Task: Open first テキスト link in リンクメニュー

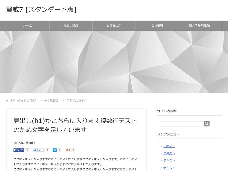Action: pos(169,146)
